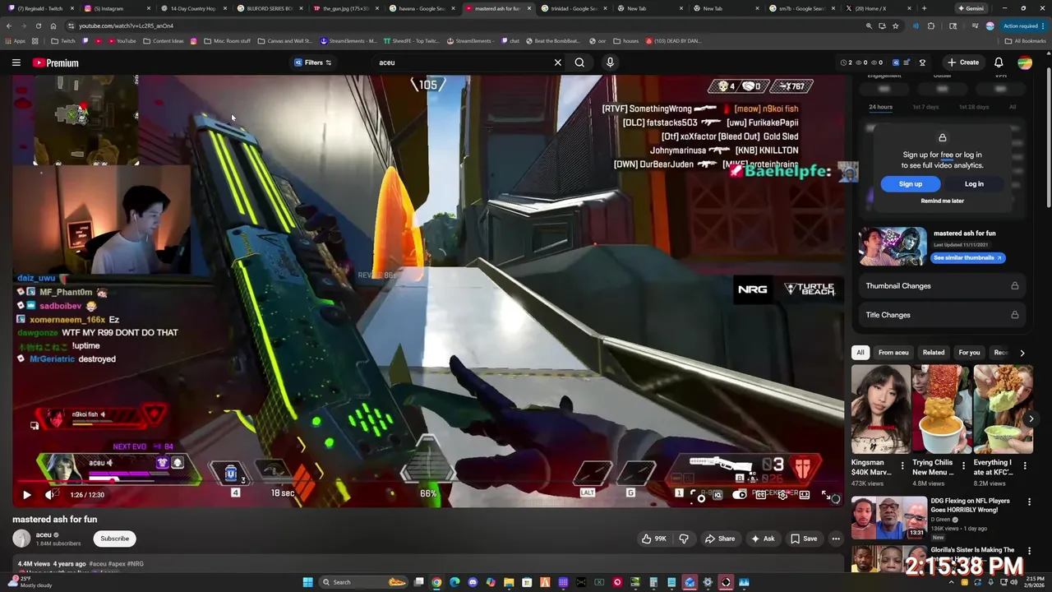Open the All Bookmarks folder
The height and width of the screenshot is (592, 1052).
coord(1025,40)
